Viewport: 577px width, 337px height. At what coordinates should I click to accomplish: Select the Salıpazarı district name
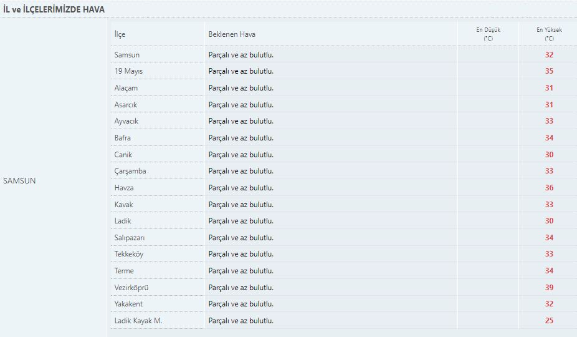[x=130, y=238]
